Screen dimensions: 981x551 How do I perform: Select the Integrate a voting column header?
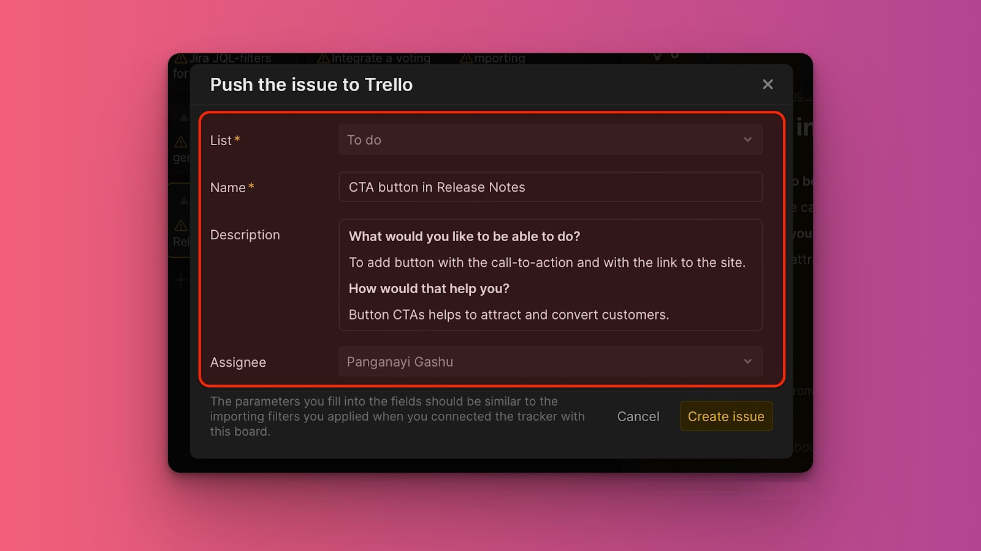pos(380,58)
